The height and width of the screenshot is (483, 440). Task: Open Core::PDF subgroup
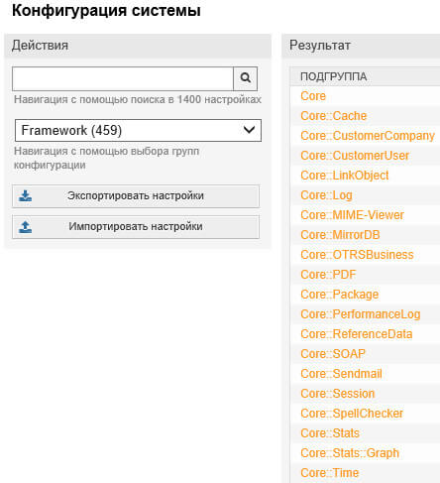328,275
